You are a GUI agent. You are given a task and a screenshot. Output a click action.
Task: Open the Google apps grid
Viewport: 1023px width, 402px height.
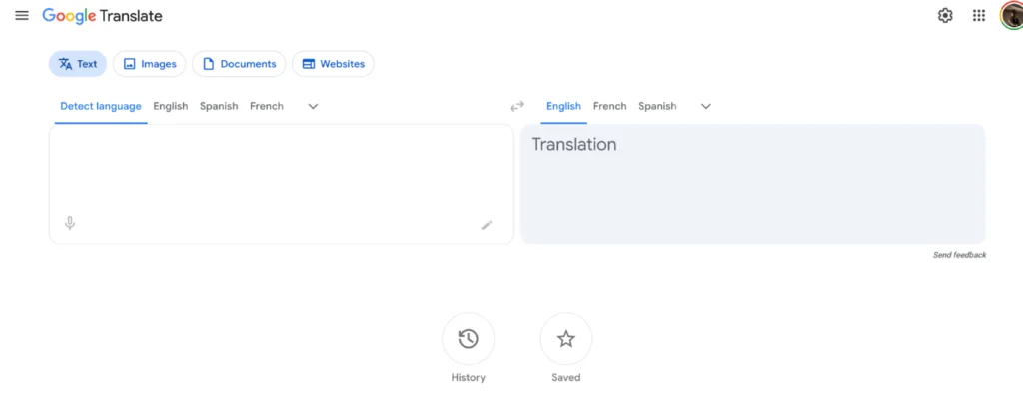(x=979, y=16)
